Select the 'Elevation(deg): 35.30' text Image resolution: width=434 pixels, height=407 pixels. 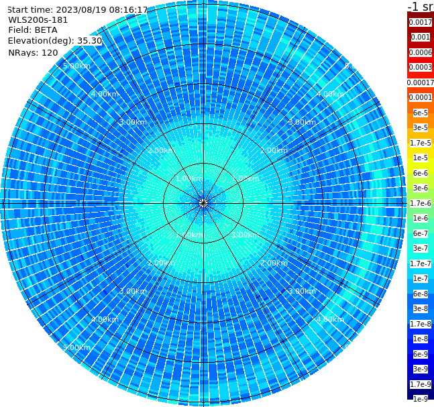pos(55,41)
